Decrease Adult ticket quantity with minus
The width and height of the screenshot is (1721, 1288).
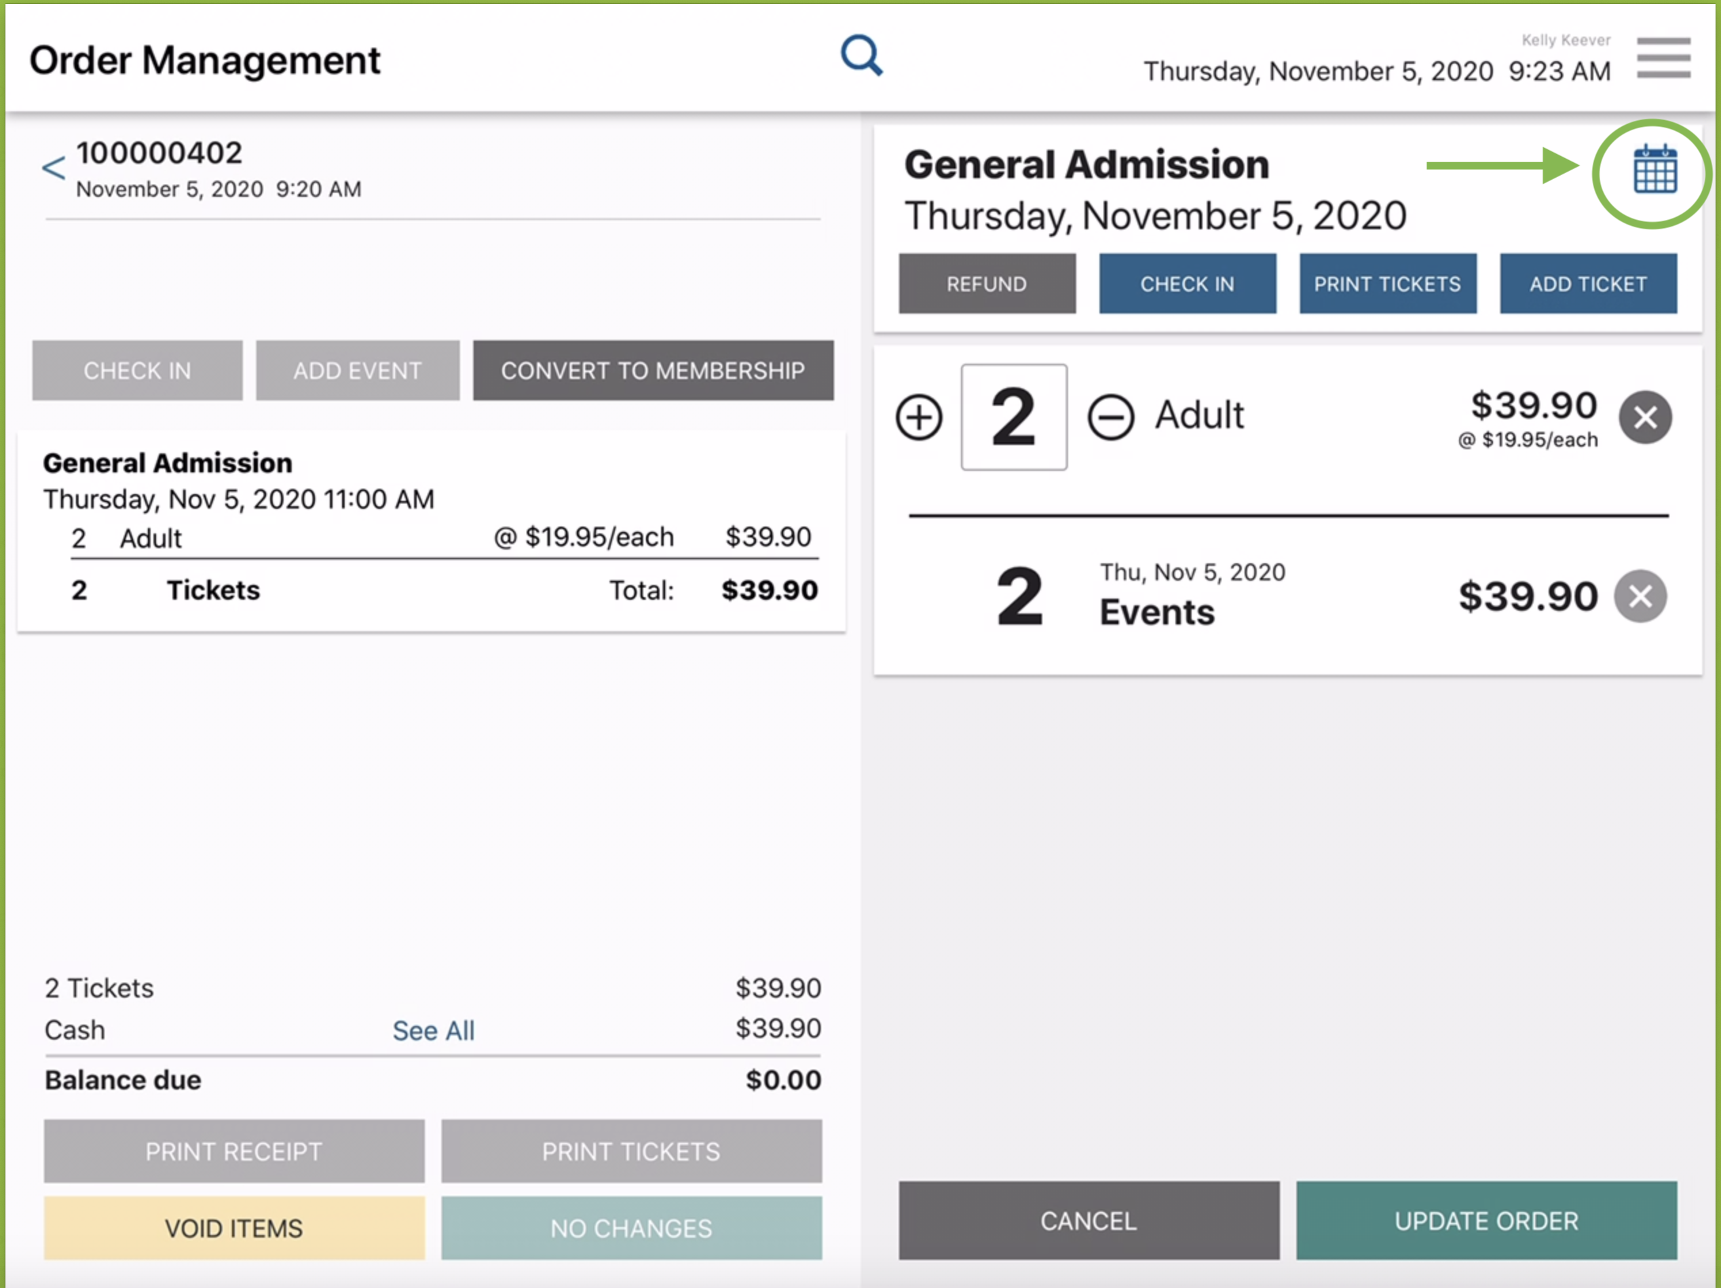(x=1110, y=417)
